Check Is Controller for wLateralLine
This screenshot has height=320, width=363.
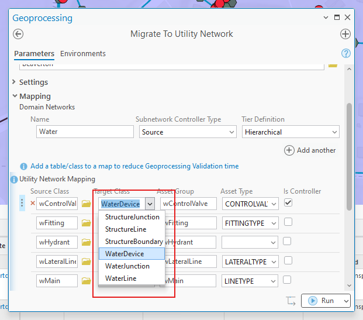click(x=288, y=261)
